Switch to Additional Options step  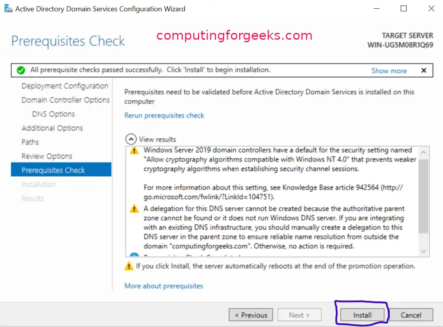[52, 128]
